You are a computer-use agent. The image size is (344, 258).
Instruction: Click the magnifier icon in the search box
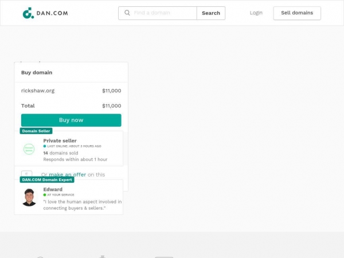(x=127, y=13)
